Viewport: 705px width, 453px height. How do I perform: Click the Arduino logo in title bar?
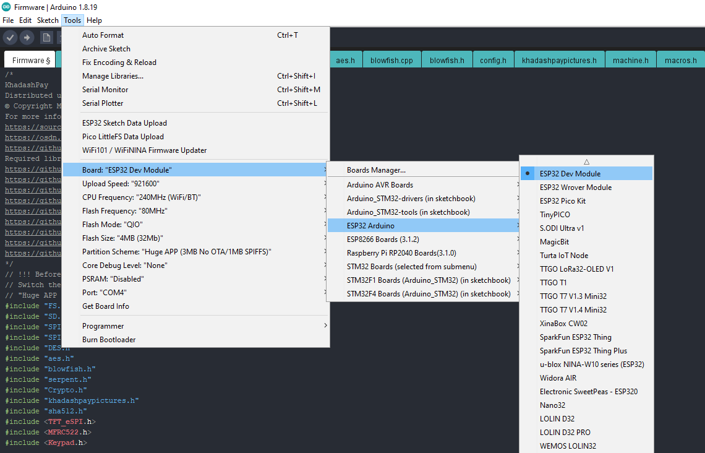(6, 7)
